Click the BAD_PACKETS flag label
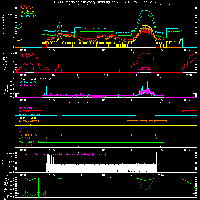 tap(27, 145)
